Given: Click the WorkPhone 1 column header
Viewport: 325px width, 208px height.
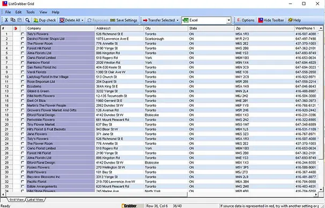Looking at the screenshot, I should 306,28.
